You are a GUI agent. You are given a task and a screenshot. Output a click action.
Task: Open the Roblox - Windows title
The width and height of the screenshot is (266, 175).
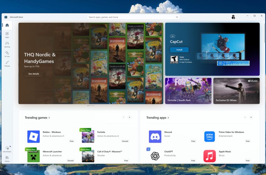pyautogui.click(x=52, y=132)
